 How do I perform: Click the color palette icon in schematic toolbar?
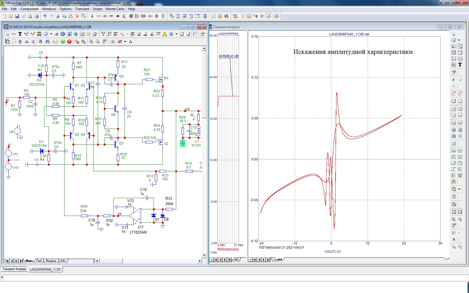click(120, 42)
